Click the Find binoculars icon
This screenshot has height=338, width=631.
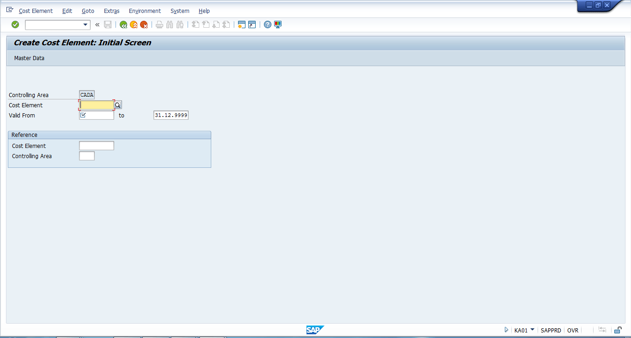coord(170,25)
